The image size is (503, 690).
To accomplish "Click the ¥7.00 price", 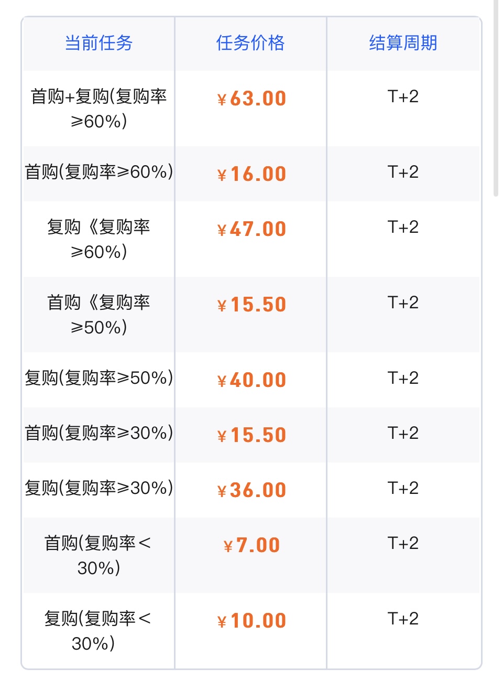I will pyautogui.click(x=251, y=545).
